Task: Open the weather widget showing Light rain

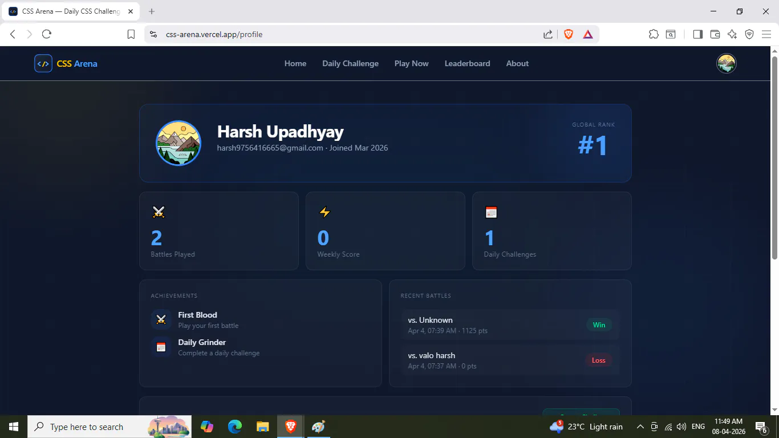Action: tap(586, 427)
